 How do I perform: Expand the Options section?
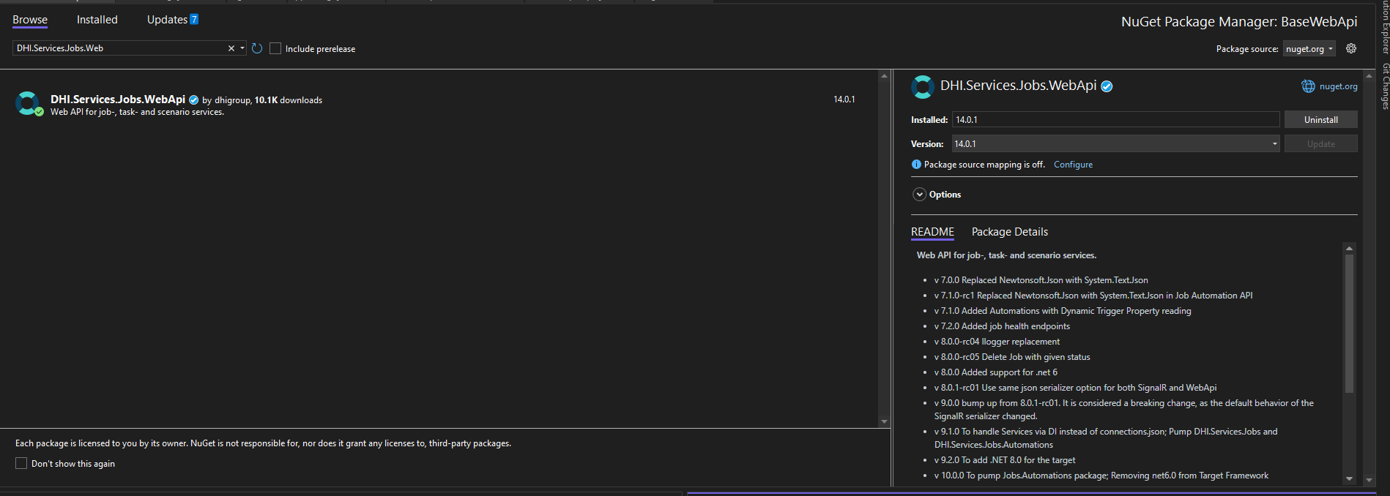pos(920,195)
